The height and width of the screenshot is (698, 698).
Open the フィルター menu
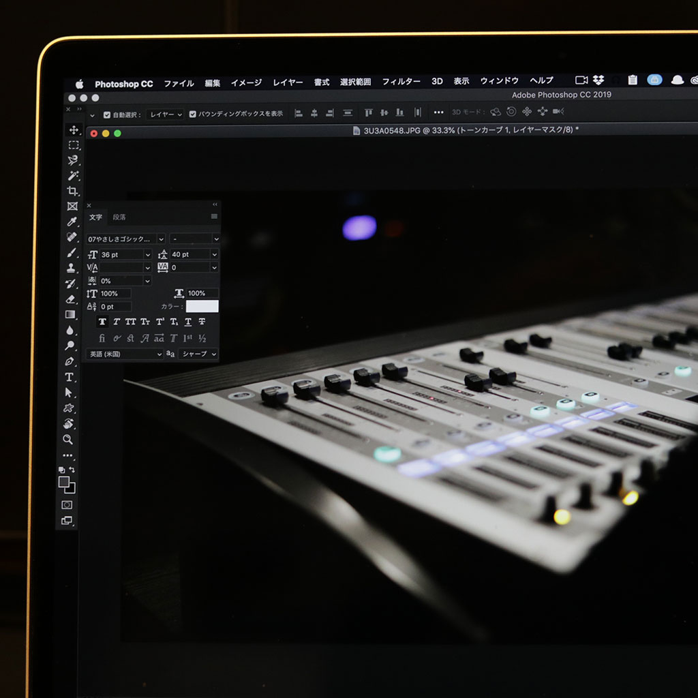(401, 82)
